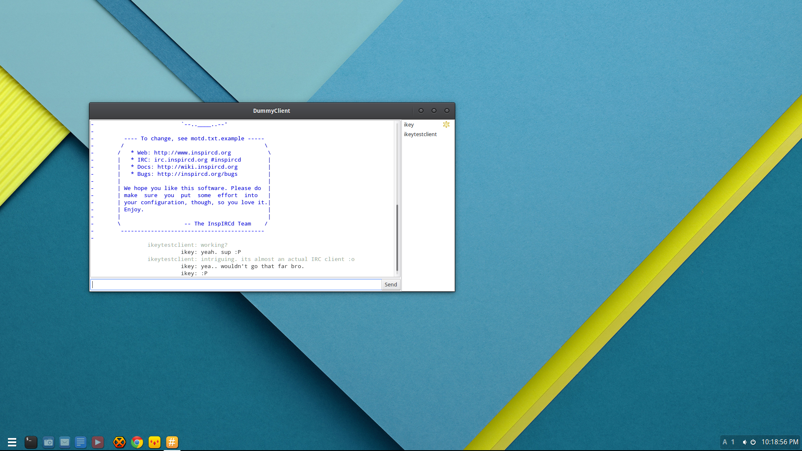Open the camera screenshot app icon
Viewport: 802px width, 451px height.
pos(48,442)
